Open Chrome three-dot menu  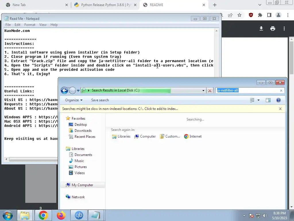click(288, 15)
